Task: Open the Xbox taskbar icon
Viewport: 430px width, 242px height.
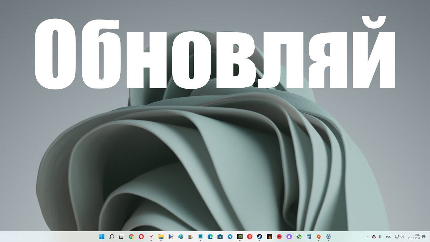Action: point(299,237)
